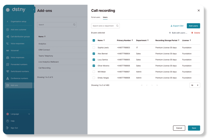Sort by Primary Number column
This screenshot has height=139, width=209.
click(125, 40)
